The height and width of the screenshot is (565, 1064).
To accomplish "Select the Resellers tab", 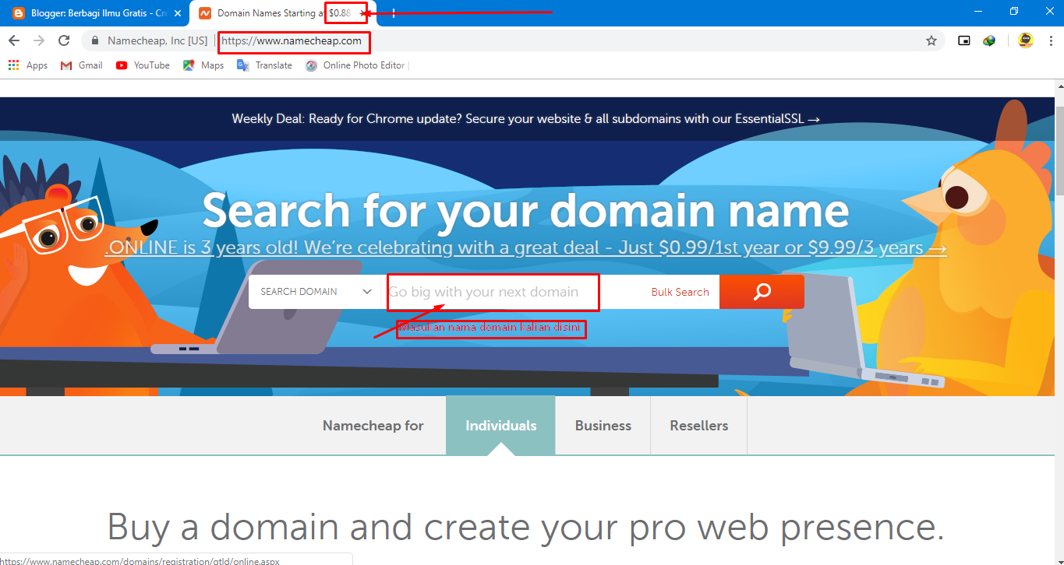I will coord(699,426).
